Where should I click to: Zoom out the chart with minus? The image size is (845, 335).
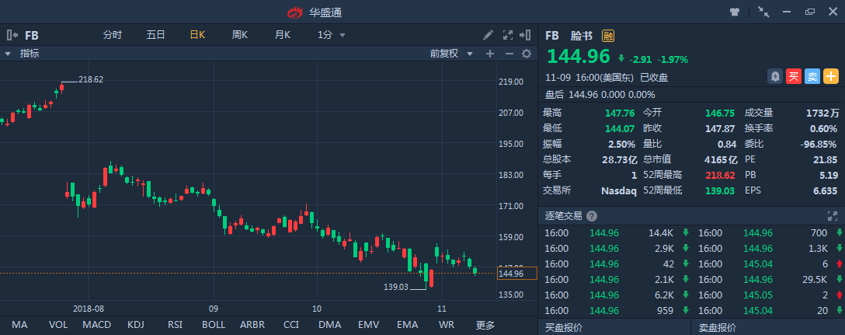tap(509, 54)
